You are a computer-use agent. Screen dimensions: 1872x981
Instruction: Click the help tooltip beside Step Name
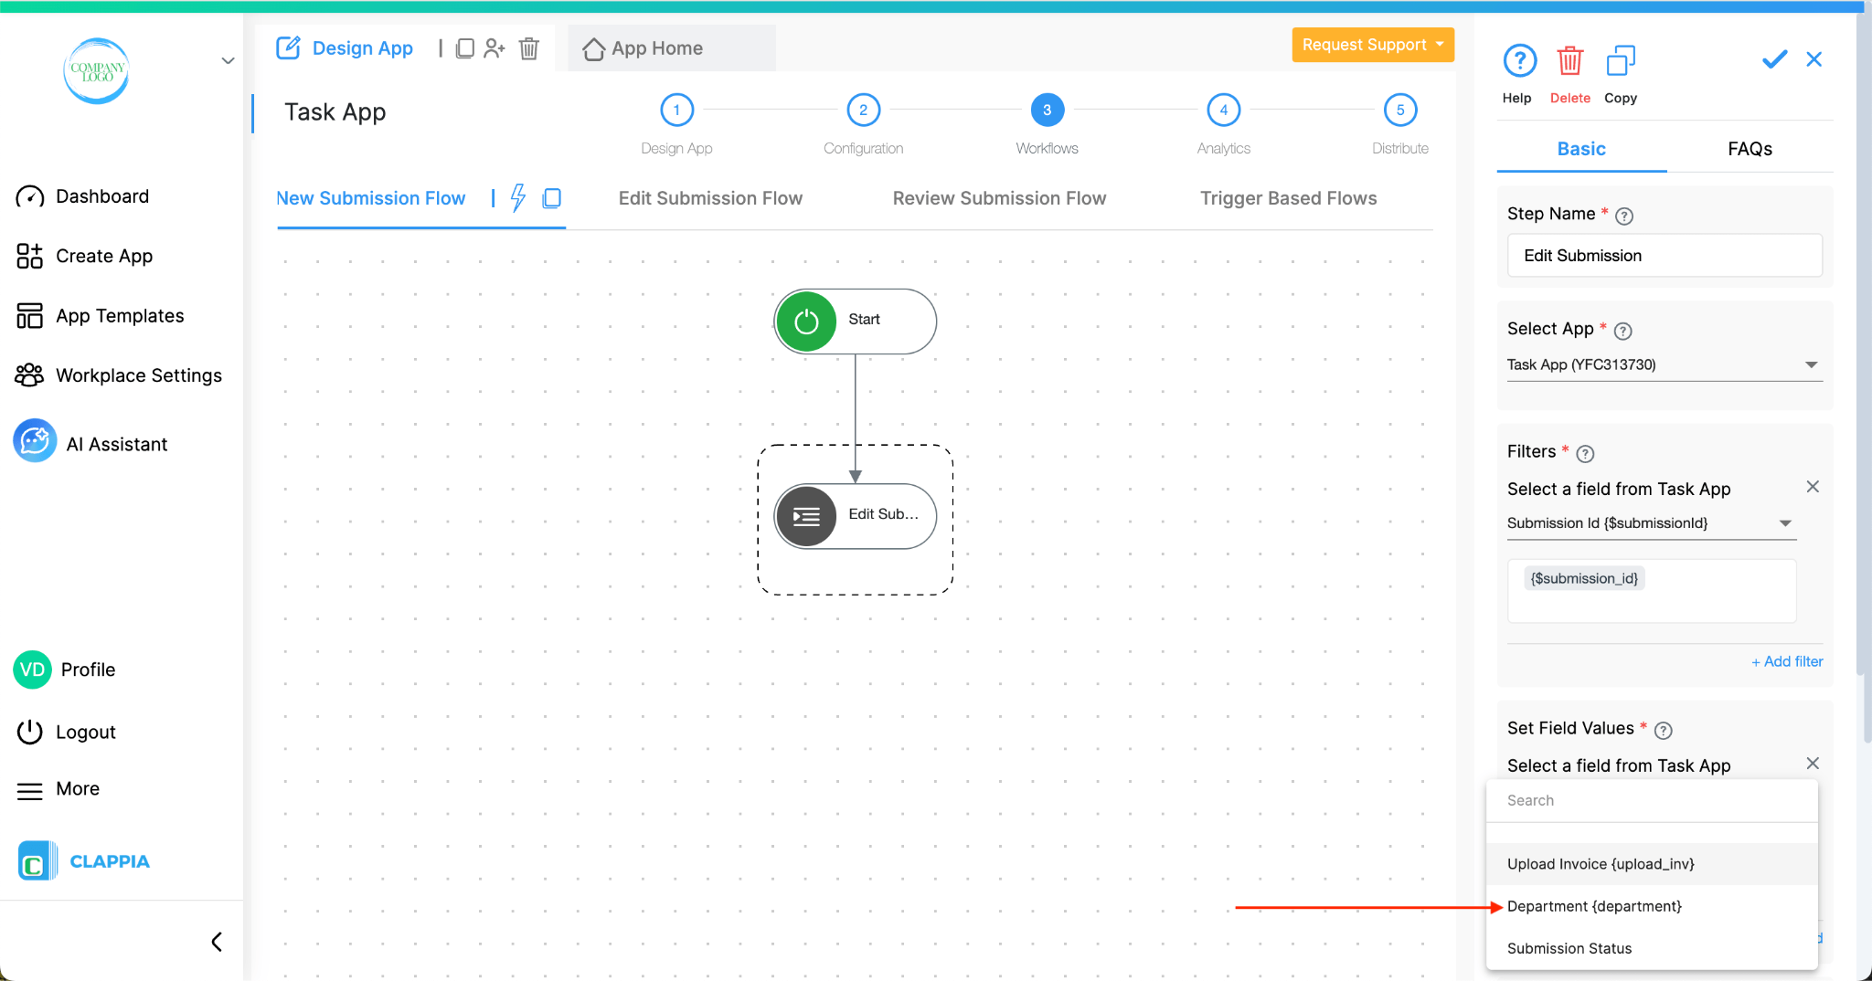click(x=1625, y=216)
